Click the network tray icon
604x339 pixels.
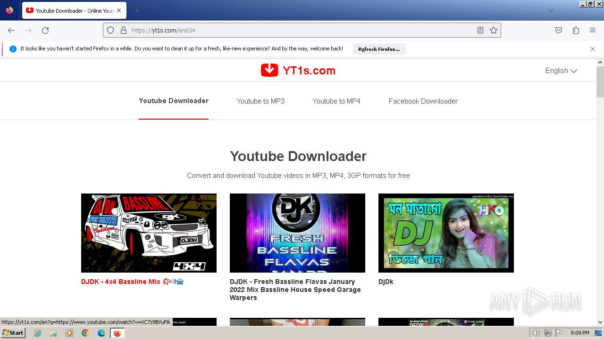click(548, 333)
